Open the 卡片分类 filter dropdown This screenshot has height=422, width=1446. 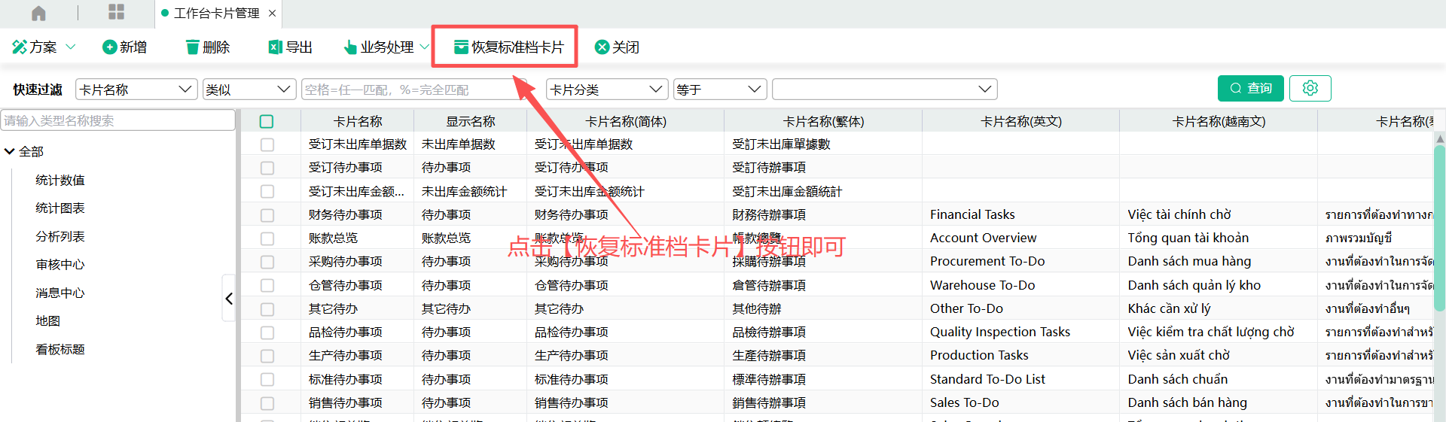click(x=607, y=90)
